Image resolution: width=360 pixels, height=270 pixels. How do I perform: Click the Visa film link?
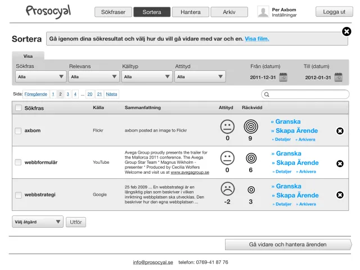tap(257, 39)
